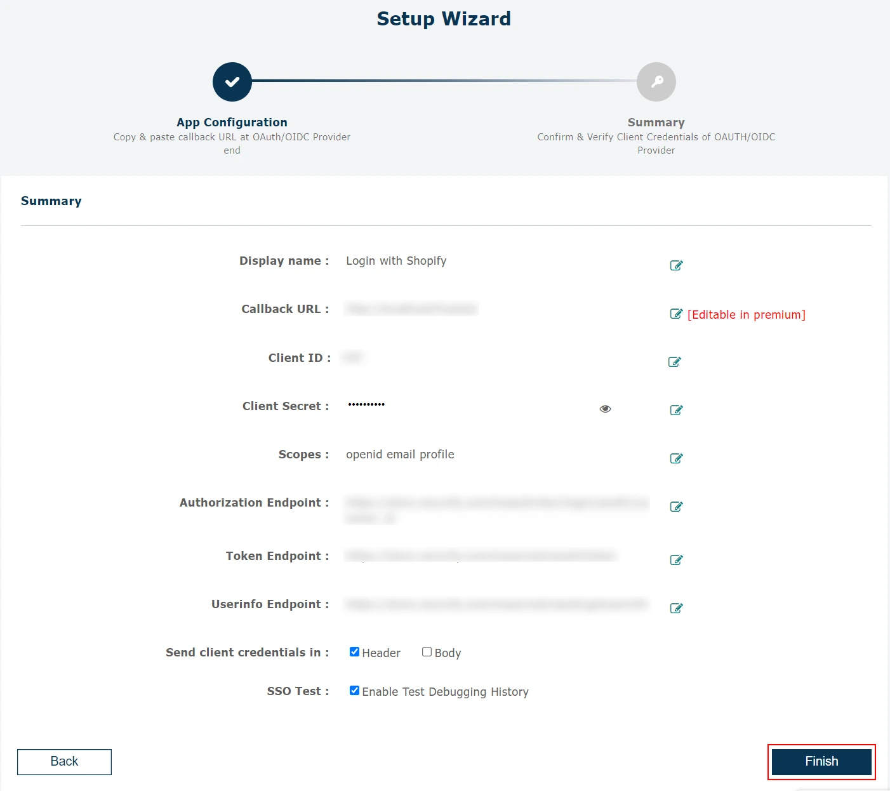Edit the Client ID value
This screenshot has height=791, width=890.
pos(675,362)
